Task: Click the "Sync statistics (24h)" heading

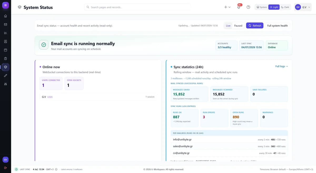Action: tap(189, 67)
